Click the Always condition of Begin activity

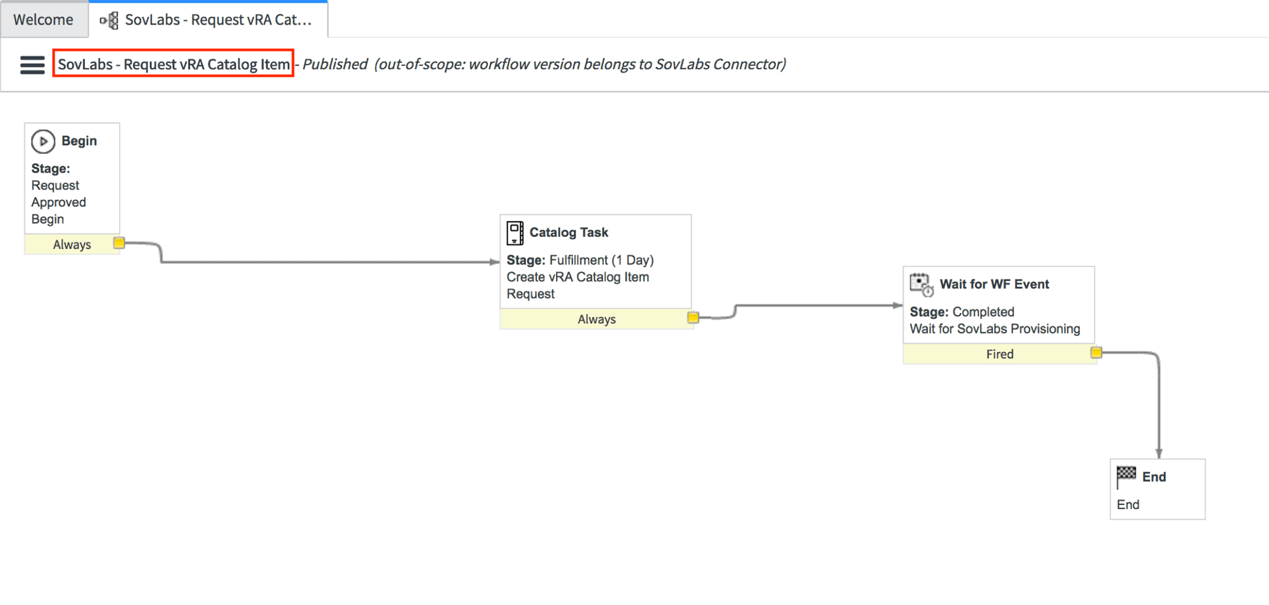click(x=72, y=244)
